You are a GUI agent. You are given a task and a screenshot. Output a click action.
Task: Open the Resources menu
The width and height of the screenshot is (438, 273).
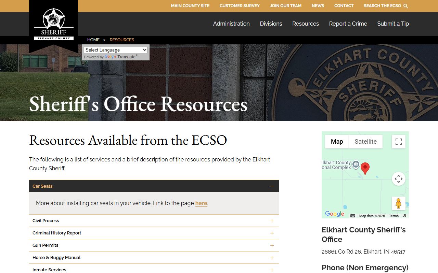pos(306,24)
